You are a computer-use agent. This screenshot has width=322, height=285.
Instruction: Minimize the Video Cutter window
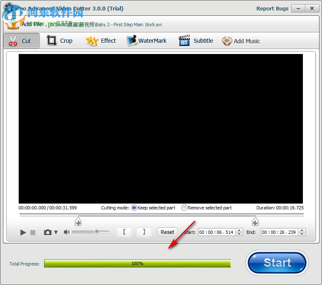[x=298, y=8]
